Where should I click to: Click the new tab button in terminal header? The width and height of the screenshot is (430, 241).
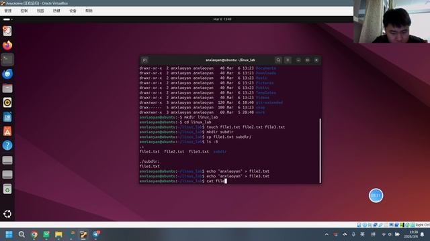(145, 60)
